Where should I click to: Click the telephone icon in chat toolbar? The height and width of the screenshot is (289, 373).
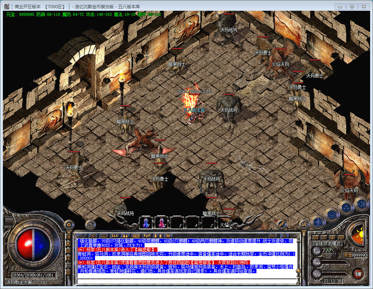104,236
